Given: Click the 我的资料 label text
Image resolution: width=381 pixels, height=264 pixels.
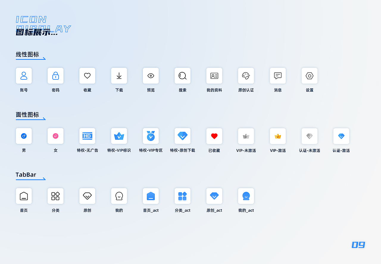Looking at the screenshot, I should 214,90.
